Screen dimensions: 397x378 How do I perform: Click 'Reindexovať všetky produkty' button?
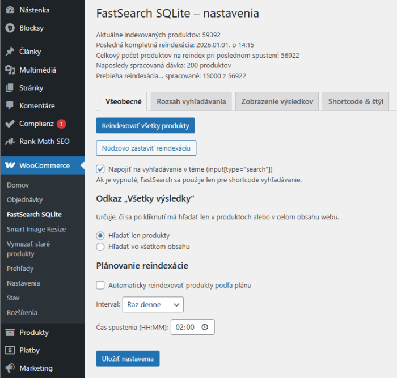pos(145,125)
